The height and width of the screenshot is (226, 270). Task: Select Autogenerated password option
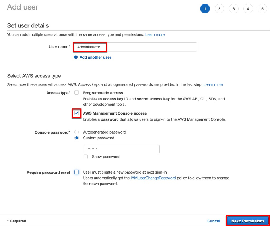click(77, 132)
